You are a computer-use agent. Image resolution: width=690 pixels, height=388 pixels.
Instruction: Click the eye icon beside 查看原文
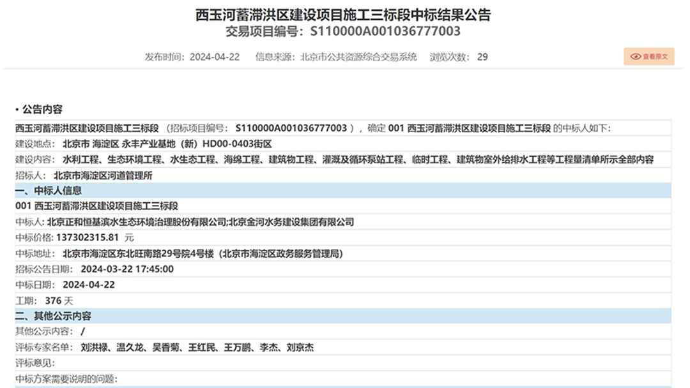tap(635, 57)
